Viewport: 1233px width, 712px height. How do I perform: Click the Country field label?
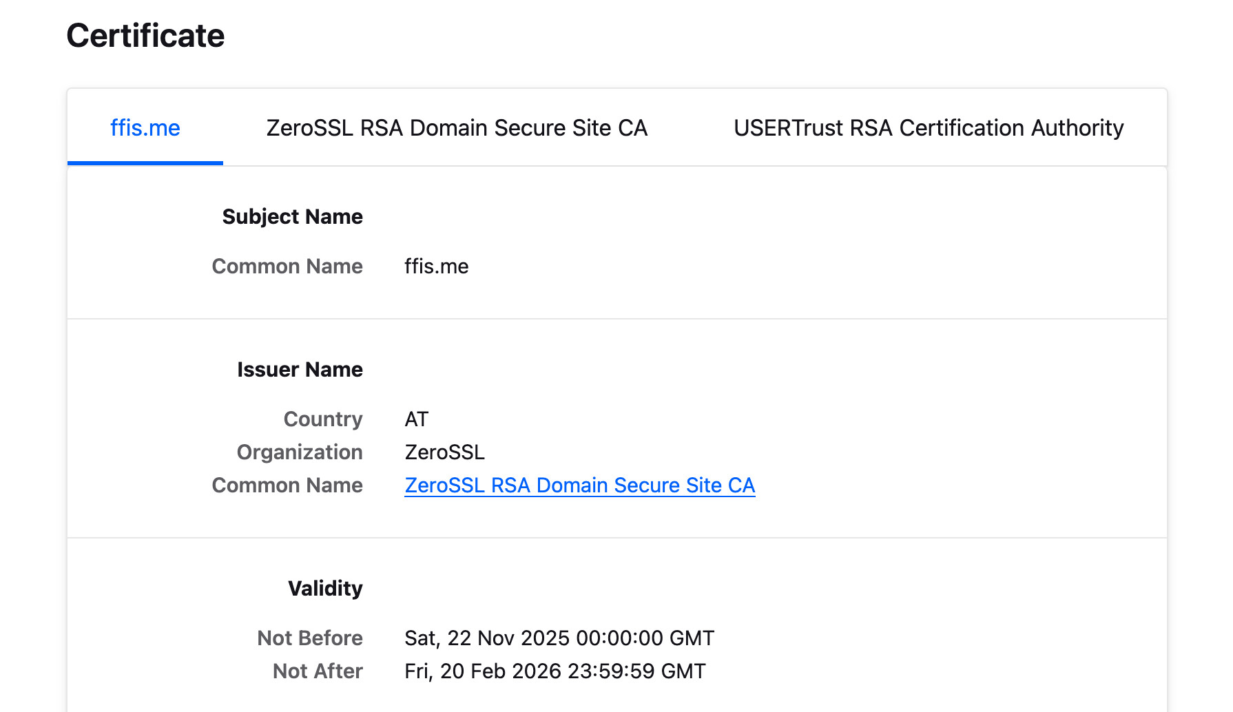[322, 419]
